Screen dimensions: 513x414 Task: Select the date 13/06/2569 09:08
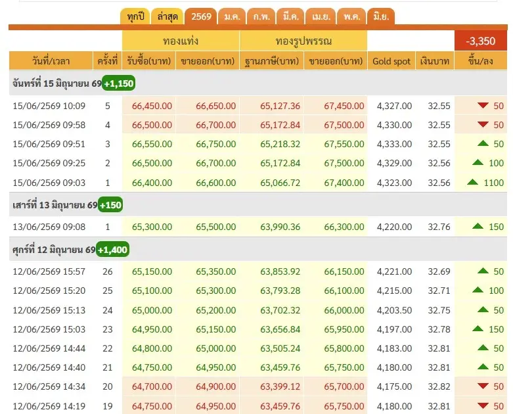click(49, 227)
